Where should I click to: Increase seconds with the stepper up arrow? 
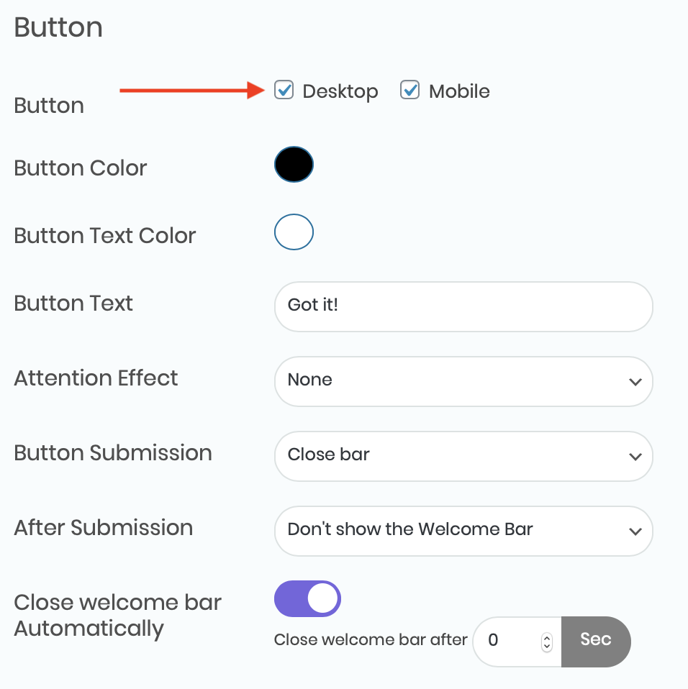[547, 636]
